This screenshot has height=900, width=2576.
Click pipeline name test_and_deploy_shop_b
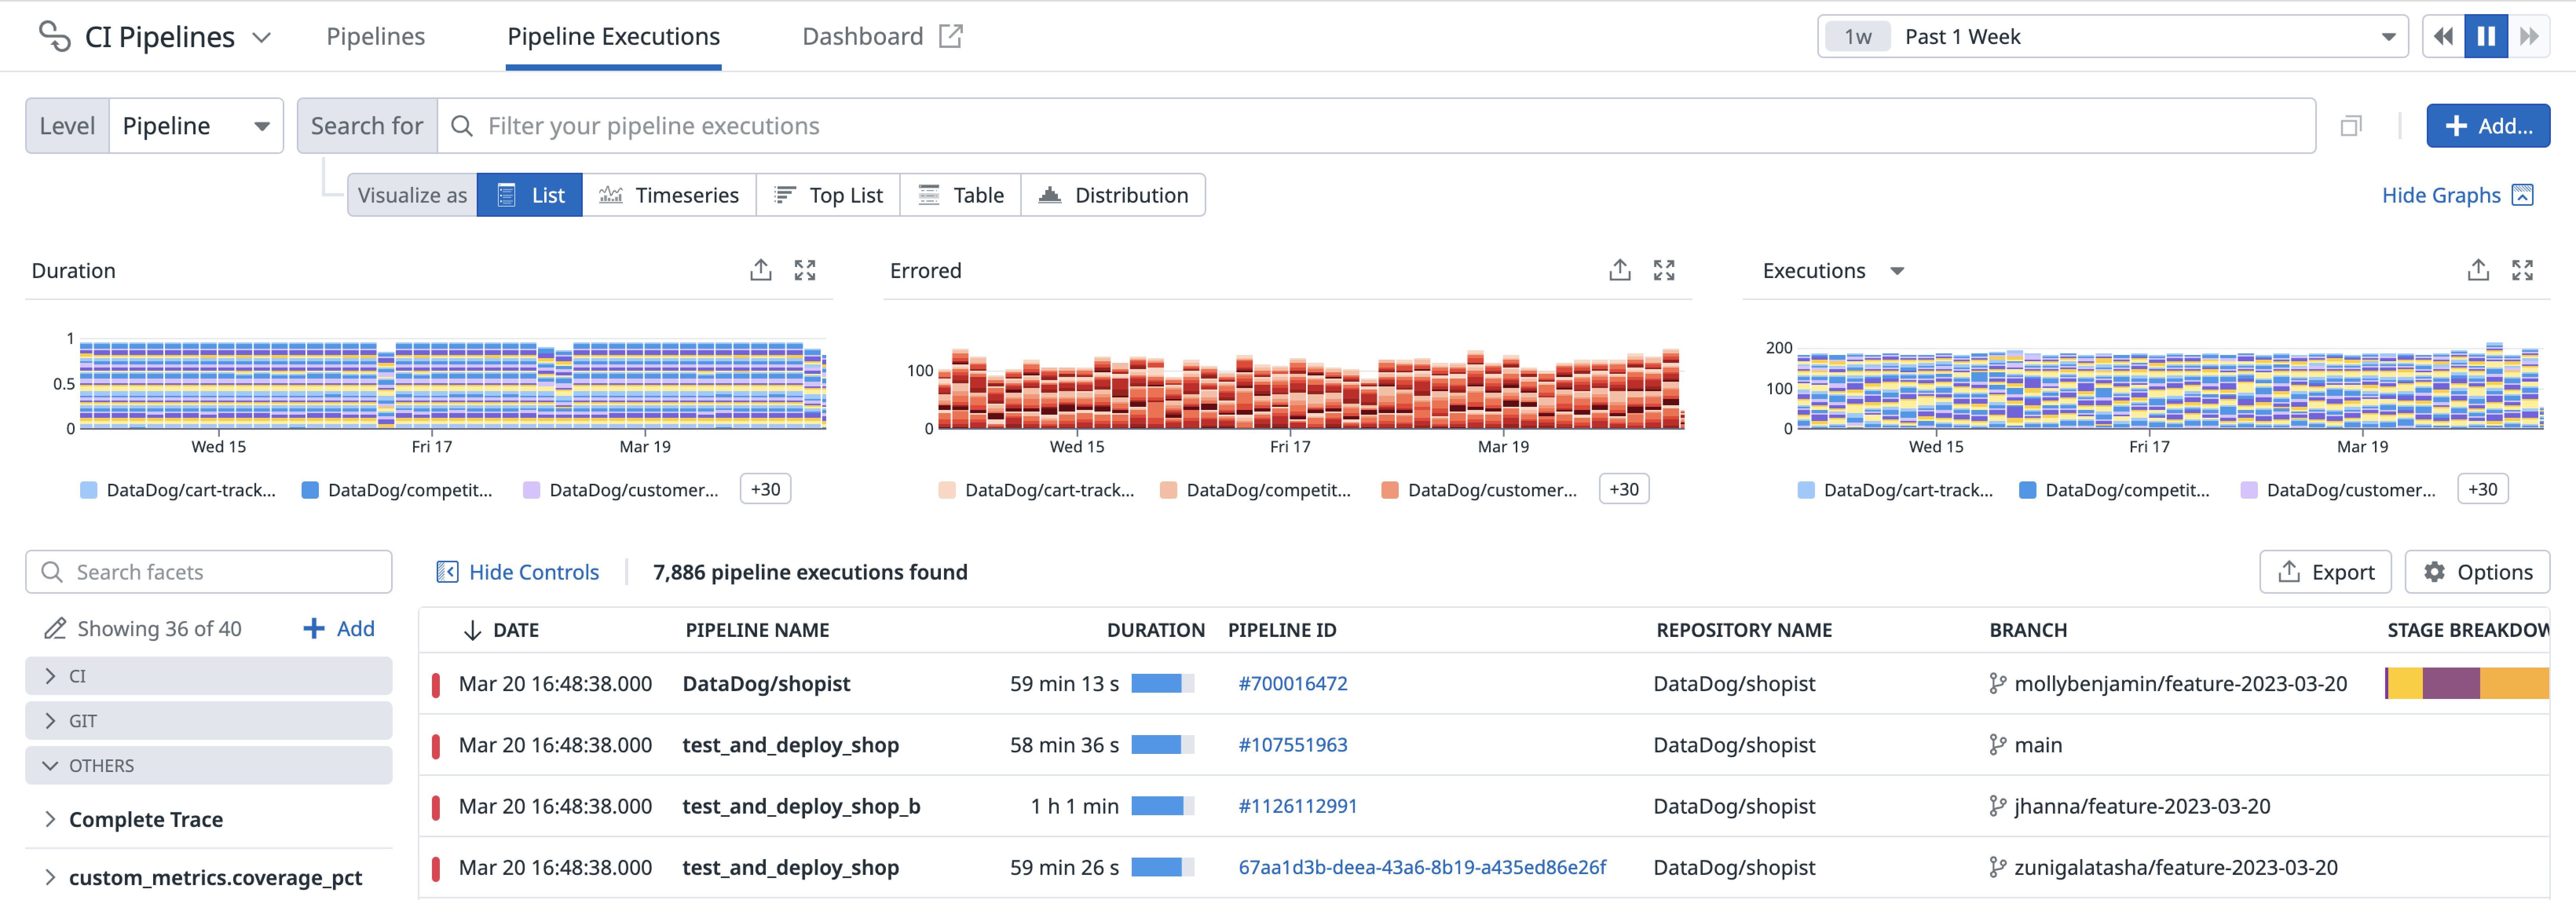(x=801, y=806)
